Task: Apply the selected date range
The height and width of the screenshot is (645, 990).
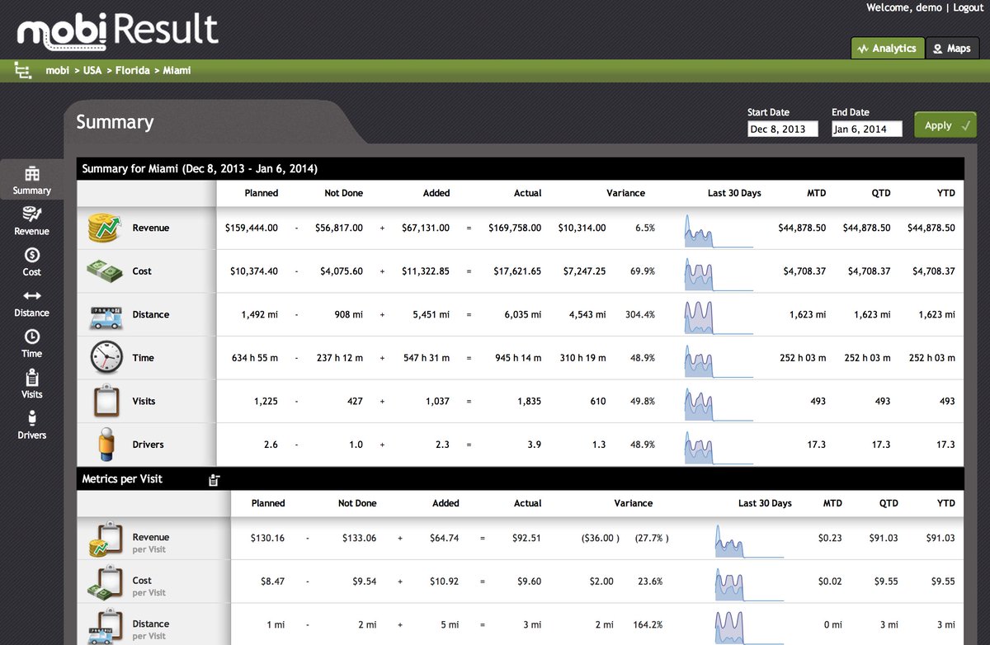Action: pyautogui.click(x=945, y=125)
